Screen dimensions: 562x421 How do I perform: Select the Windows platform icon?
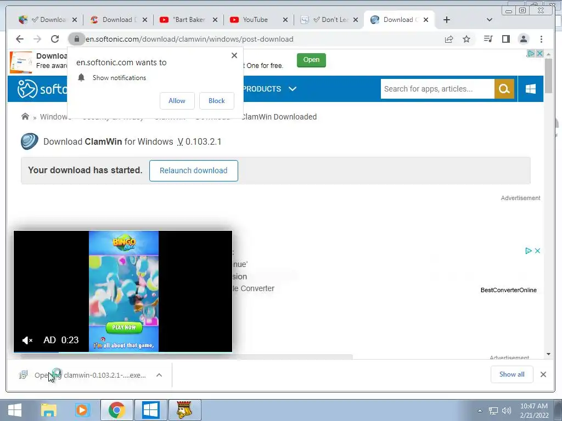[x=531, y=89]
